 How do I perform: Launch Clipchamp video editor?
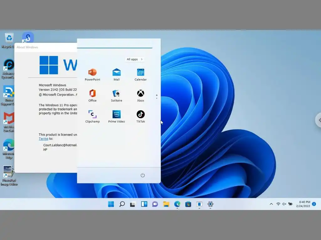click(x=92, y=117)
